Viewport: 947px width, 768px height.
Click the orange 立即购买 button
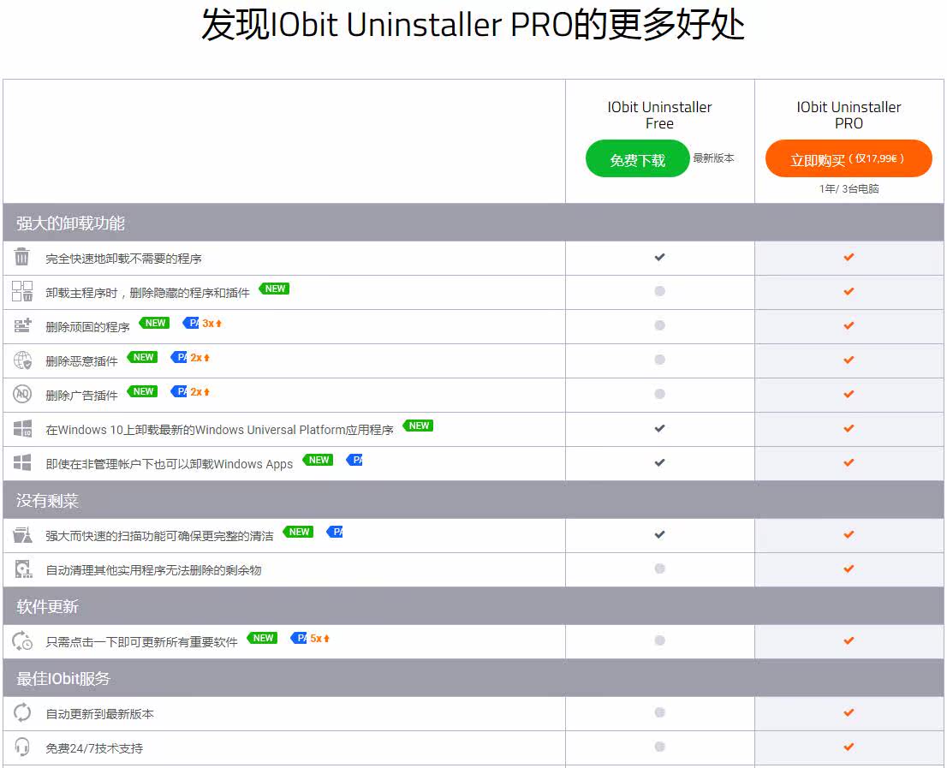849,158
